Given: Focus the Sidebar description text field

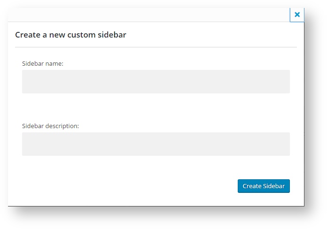Looking at the screenshot, I should 156,144.
